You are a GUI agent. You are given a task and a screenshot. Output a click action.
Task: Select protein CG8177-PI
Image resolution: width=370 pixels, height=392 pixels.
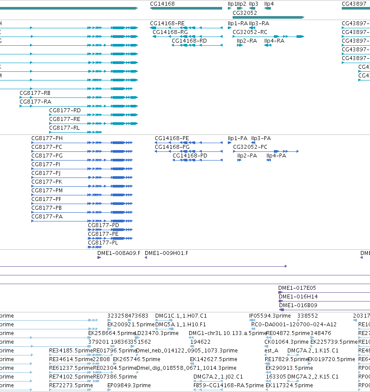[x=46, y=164]
